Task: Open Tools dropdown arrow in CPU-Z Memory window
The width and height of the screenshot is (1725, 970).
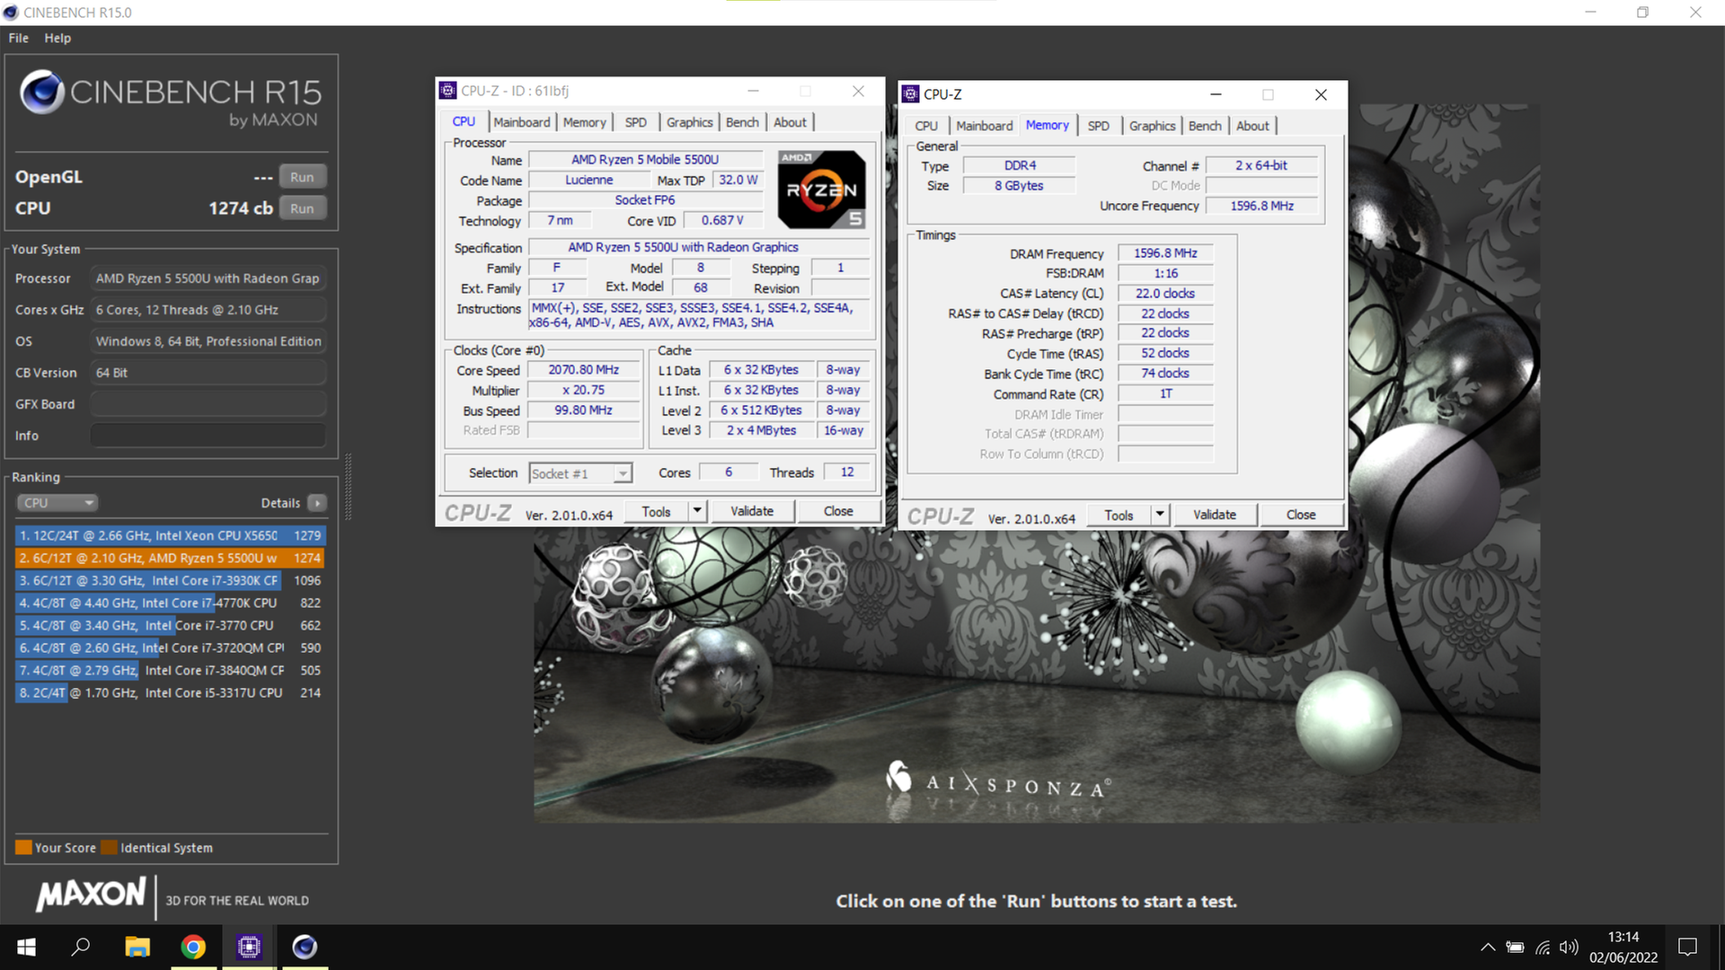Action: click(x=1160, y=515)
